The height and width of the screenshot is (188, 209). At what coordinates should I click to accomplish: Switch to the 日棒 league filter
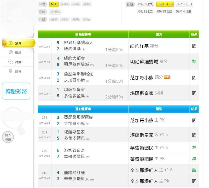tap(65, 4)
